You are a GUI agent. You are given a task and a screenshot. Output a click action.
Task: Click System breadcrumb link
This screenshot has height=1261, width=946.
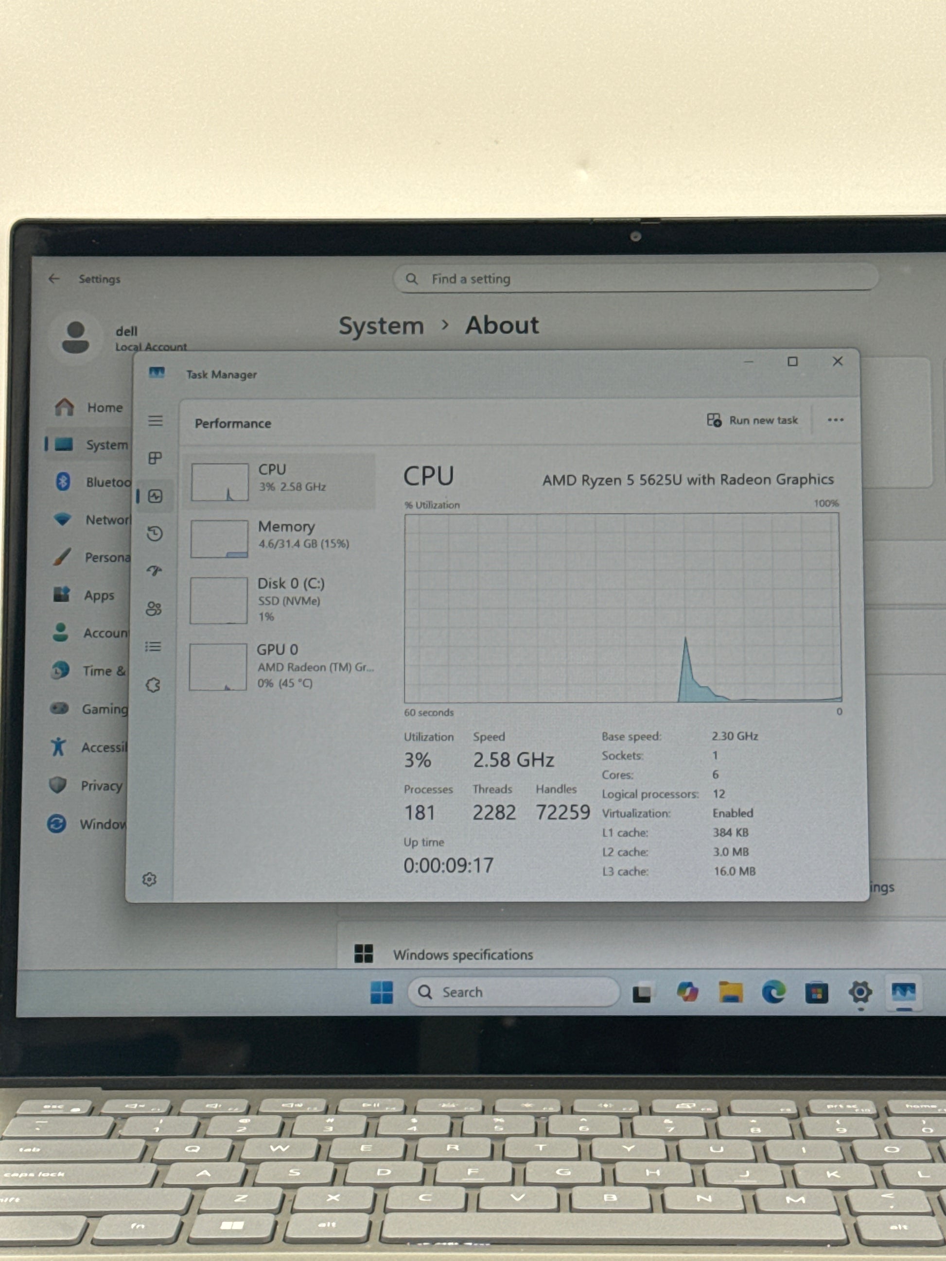point(381,326)
